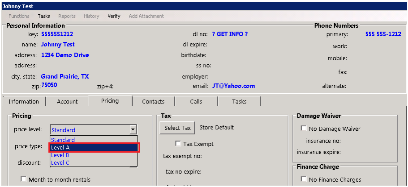The height and width of the screenshot is (187, 408).
Task: Check the No Damage Waiver box
Action: click(x=304, y=129)
